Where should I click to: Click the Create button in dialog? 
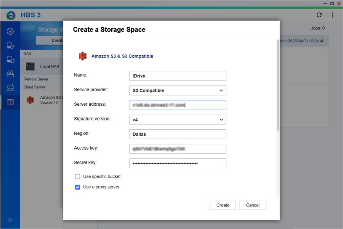point(223,205)
